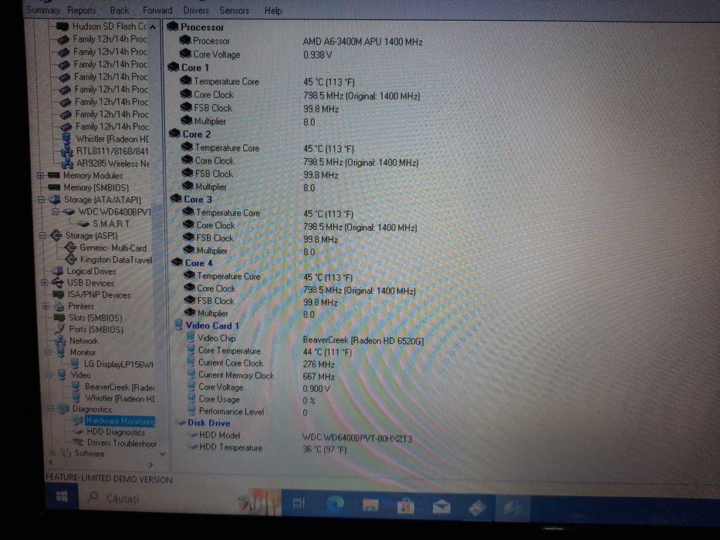Image resolution: width=720 pixels, height=540 pixels.
Task: Click the HDD Diagnostics icon
Action: 78,432
